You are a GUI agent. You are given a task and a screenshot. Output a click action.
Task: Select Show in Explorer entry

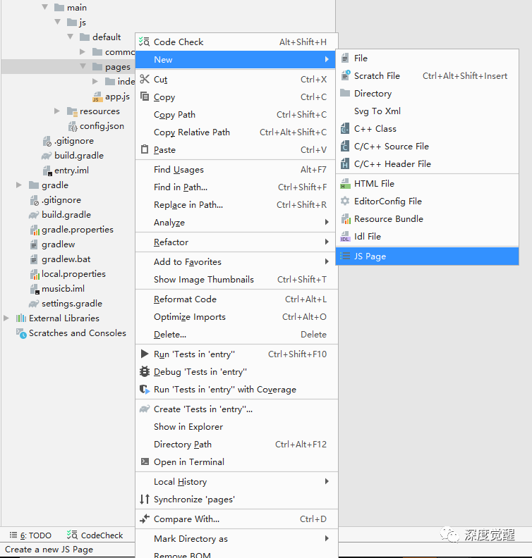point(236,426)
